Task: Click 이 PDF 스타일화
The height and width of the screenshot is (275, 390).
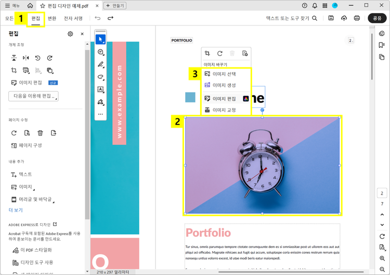Action: click(x=32, y=250)
